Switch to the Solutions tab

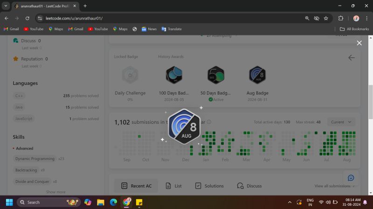point(209,186)
